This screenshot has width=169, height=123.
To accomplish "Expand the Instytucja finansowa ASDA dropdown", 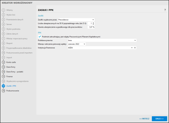I will (100, 48).
